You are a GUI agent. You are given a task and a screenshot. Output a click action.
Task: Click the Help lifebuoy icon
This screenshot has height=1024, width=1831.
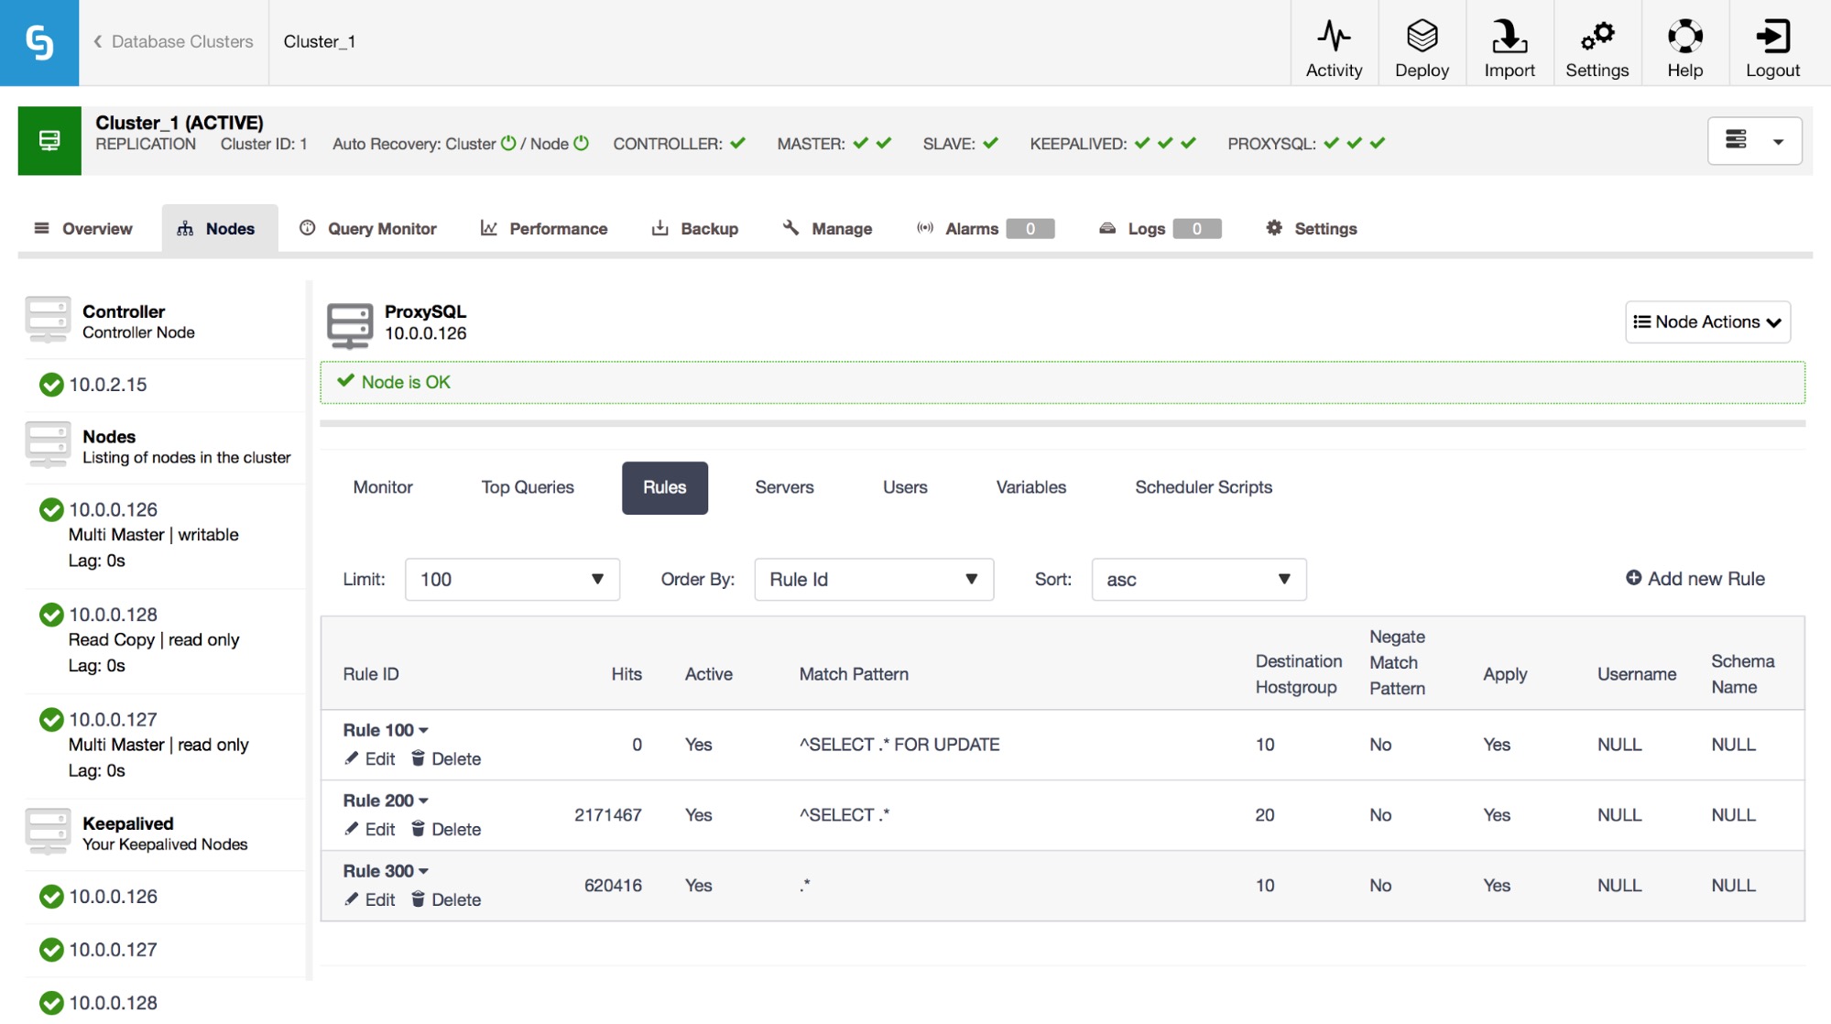[x=1684, y=48]
